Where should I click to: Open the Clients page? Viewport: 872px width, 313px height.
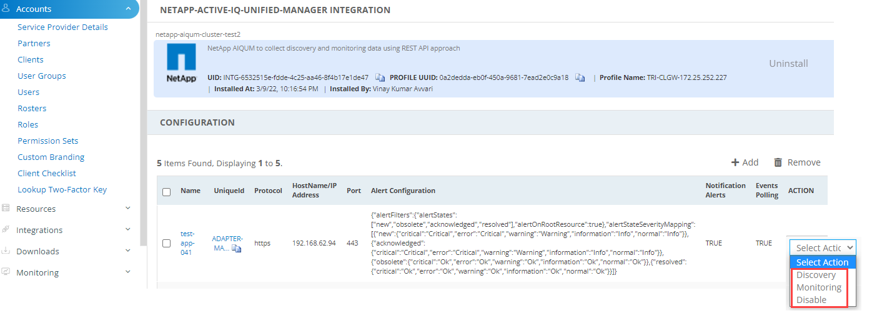(31, 59)
